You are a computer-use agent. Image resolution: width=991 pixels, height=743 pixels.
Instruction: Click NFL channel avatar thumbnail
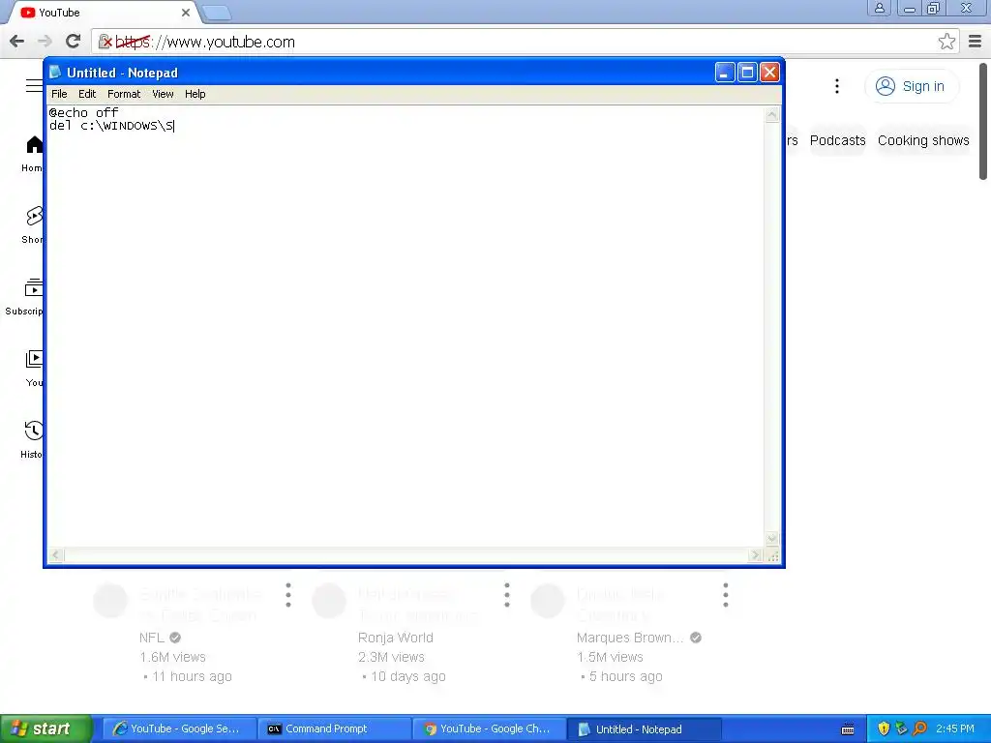[110, 600]
